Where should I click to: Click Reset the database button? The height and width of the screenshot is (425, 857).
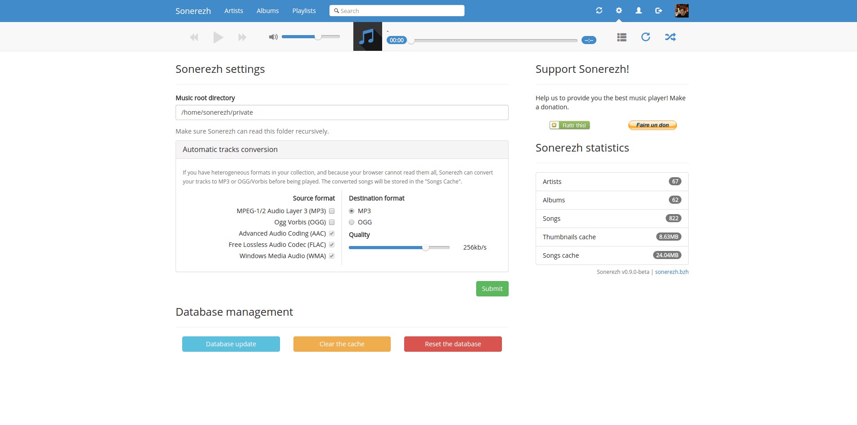[x=453, y=344]
